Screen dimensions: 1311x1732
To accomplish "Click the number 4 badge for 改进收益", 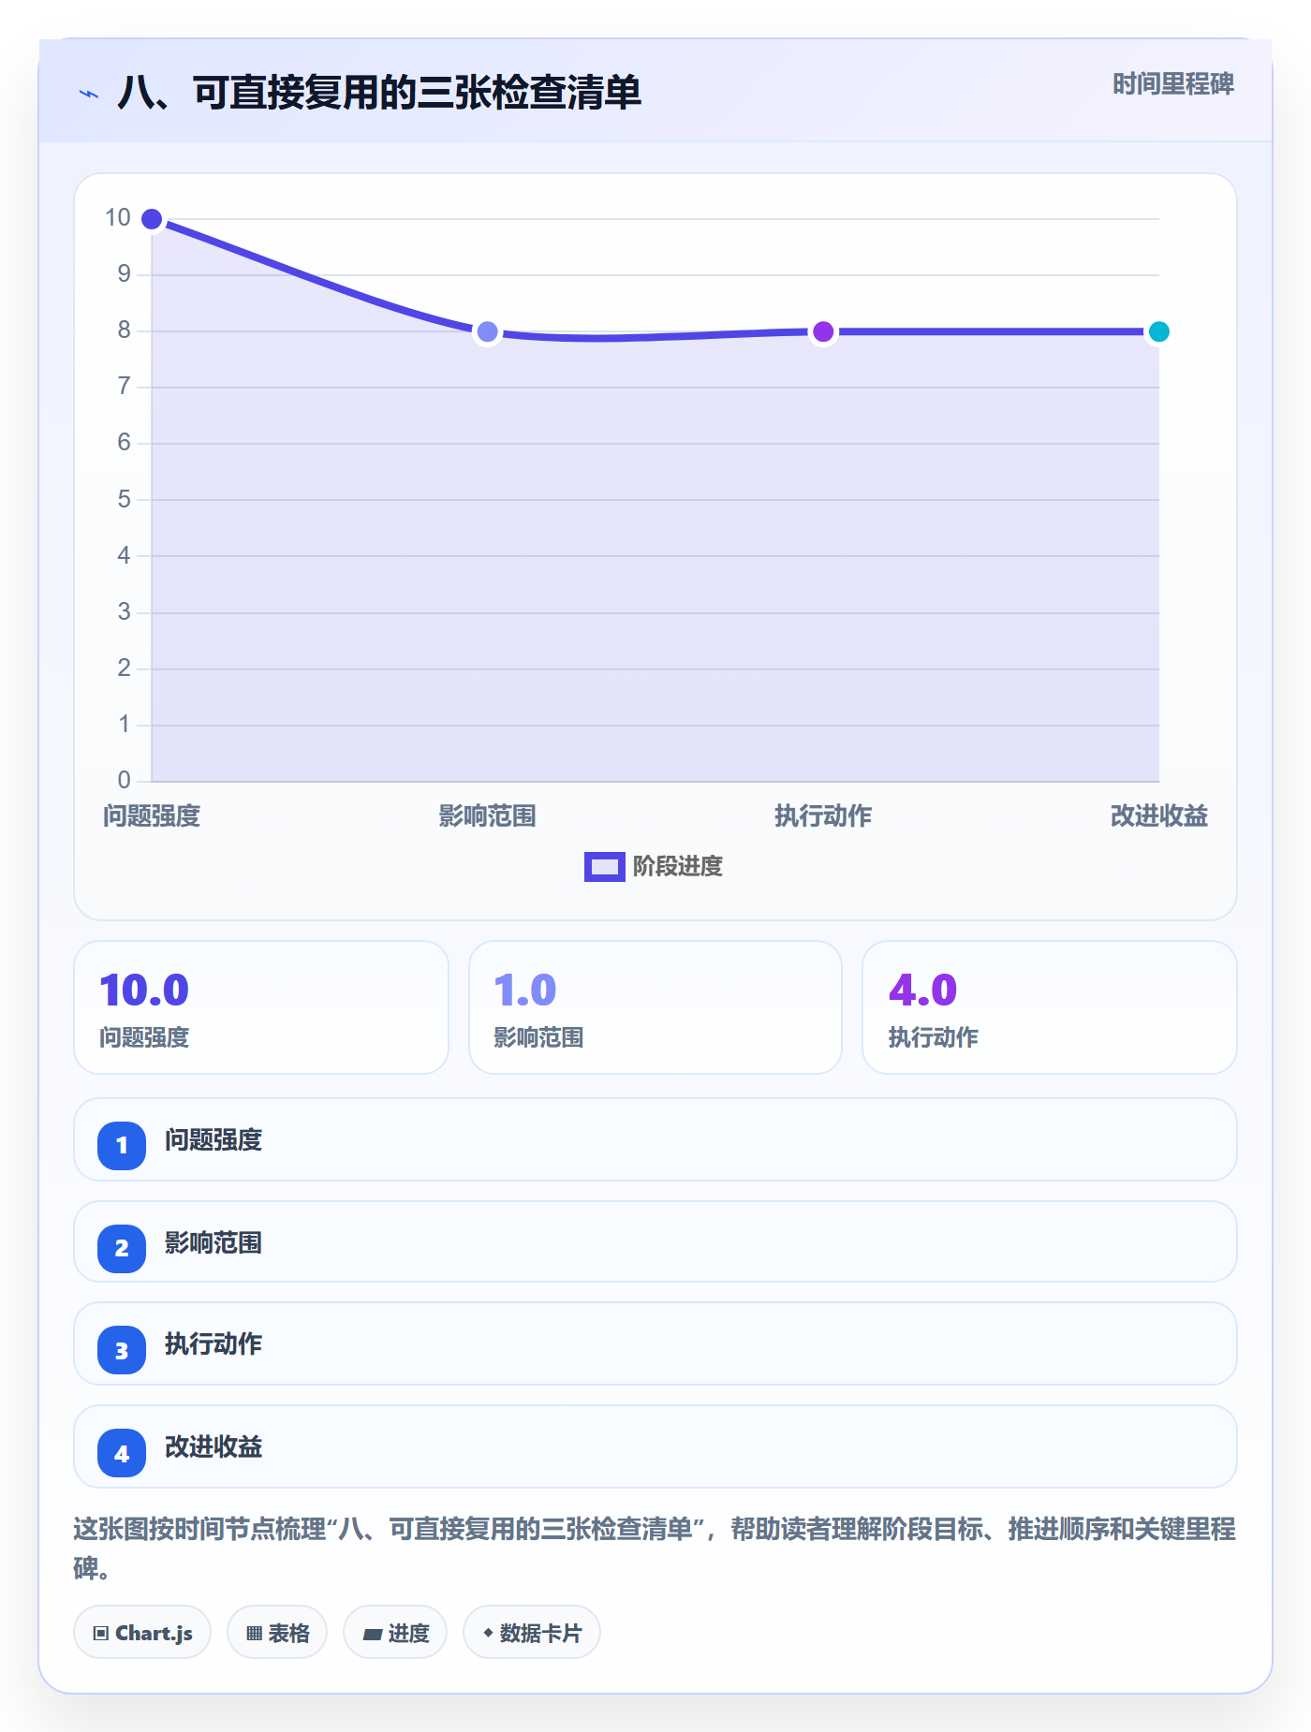I will point(122,1453).
